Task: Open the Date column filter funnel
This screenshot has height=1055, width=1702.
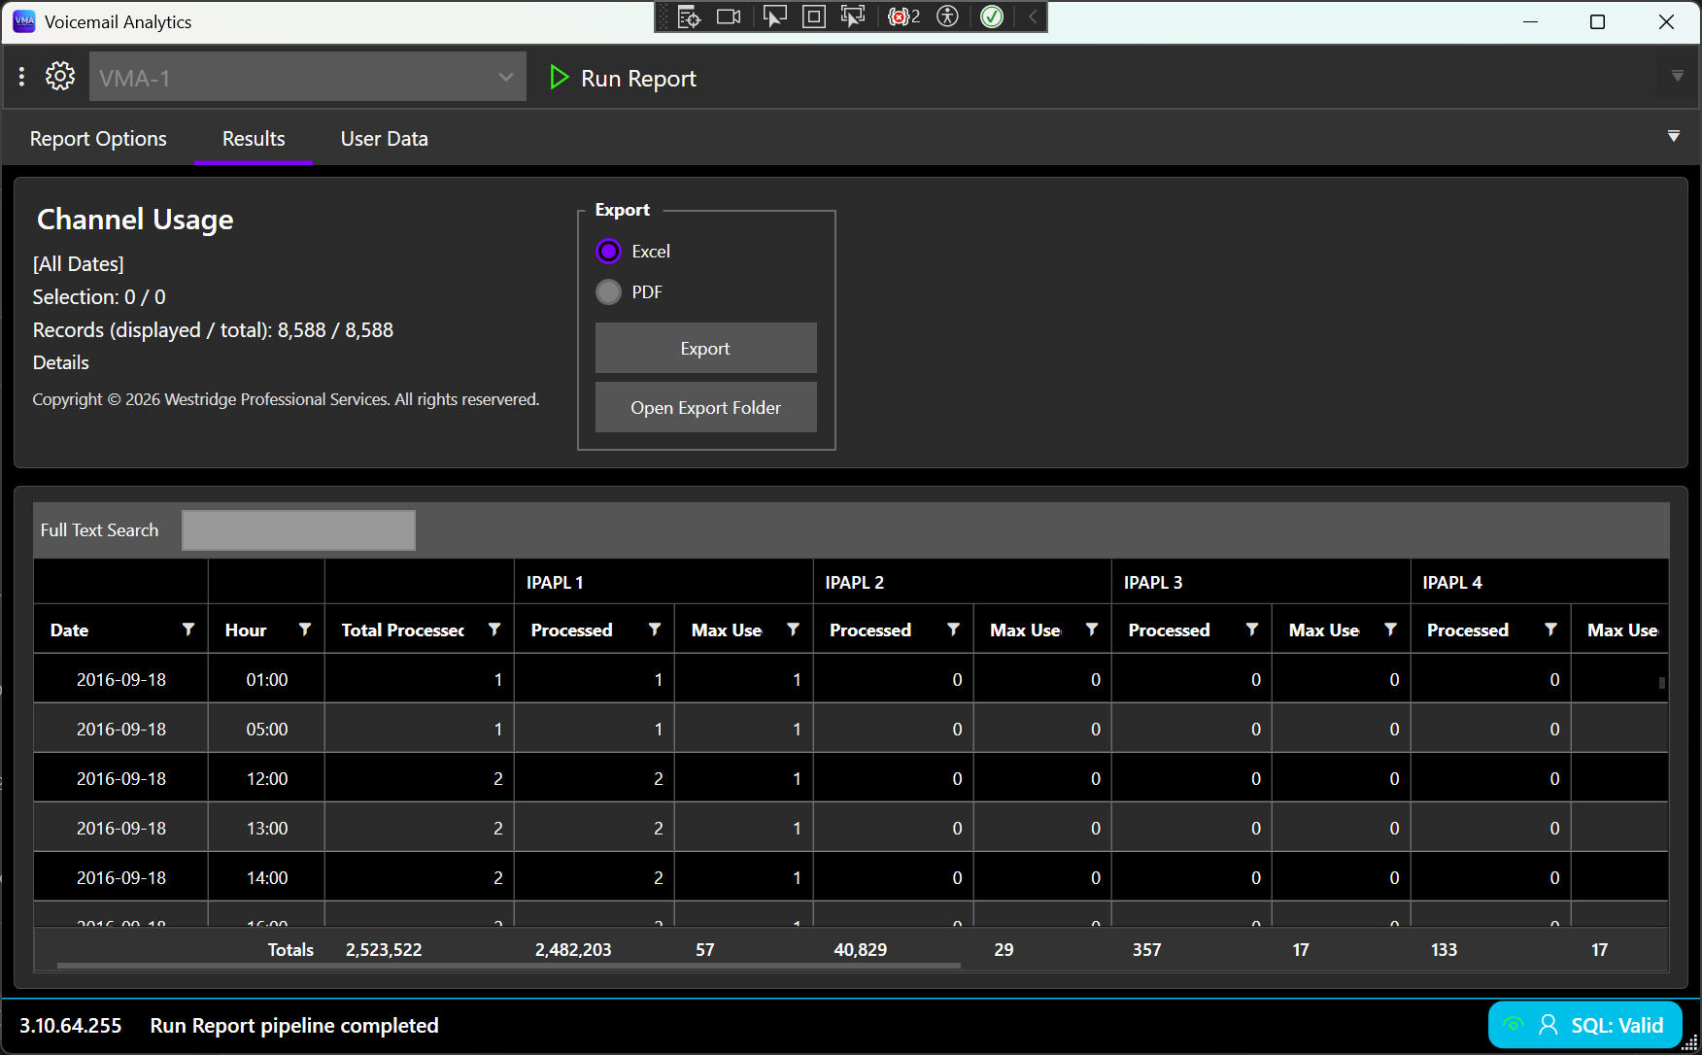Action: point(188,630)
